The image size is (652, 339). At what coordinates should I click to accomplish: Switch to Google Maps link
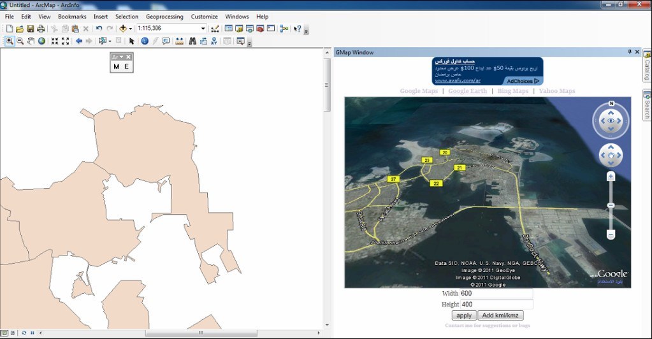click(x=419, y=91)
